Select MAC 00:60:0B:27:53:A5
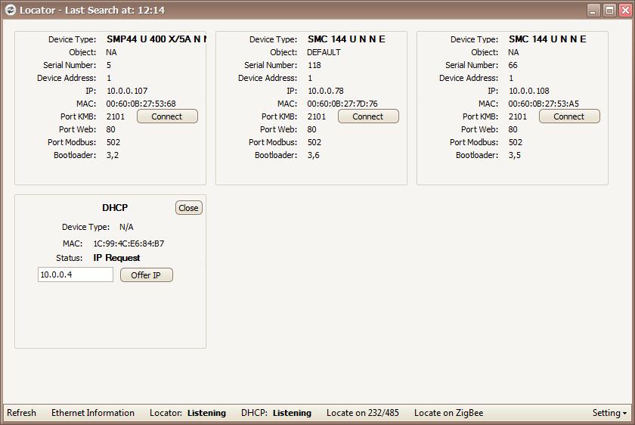Screen dimensions: 635x425 click(x=544, y=104)
